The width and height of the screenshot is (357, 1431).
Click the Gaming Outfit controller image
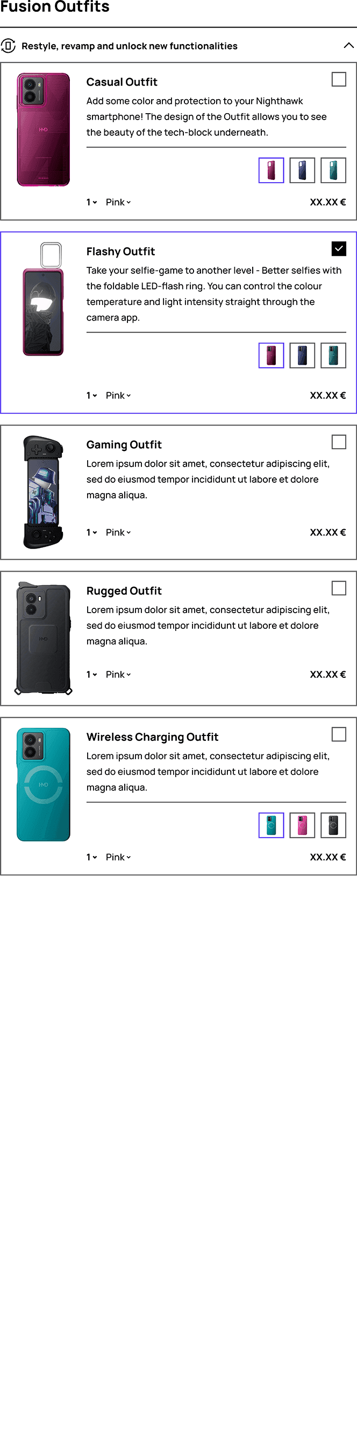43,492
